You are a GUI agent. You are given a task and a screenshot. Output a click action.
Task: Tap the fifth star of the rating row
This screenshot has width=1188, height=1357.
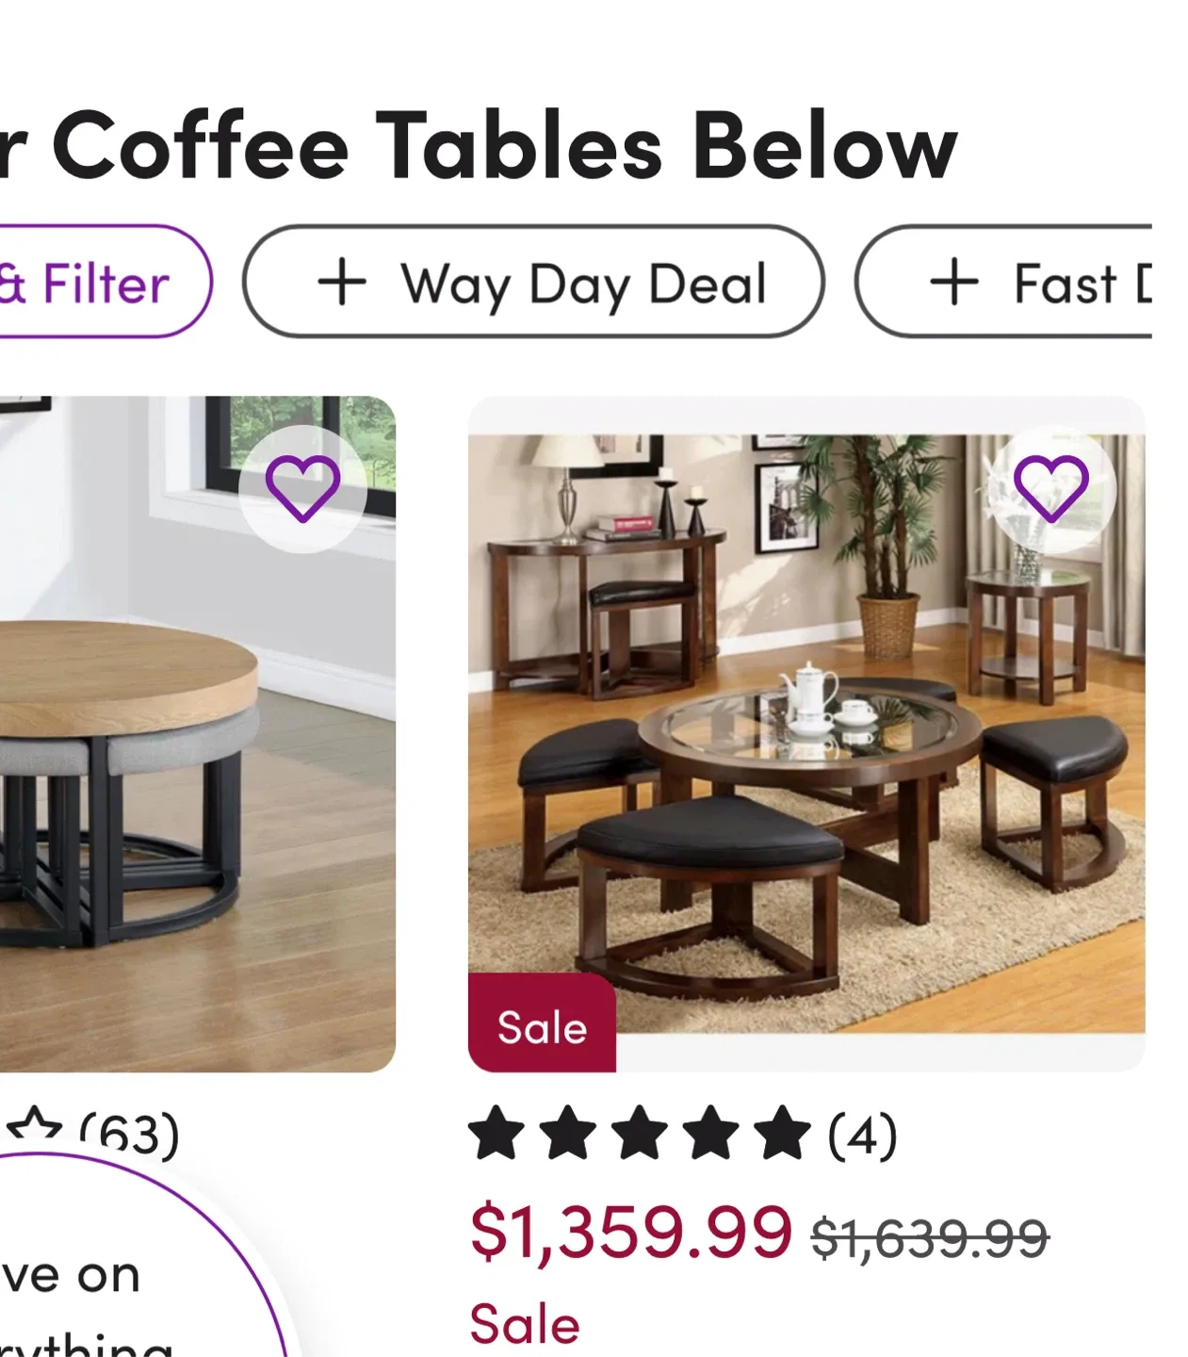point(780,1135)
